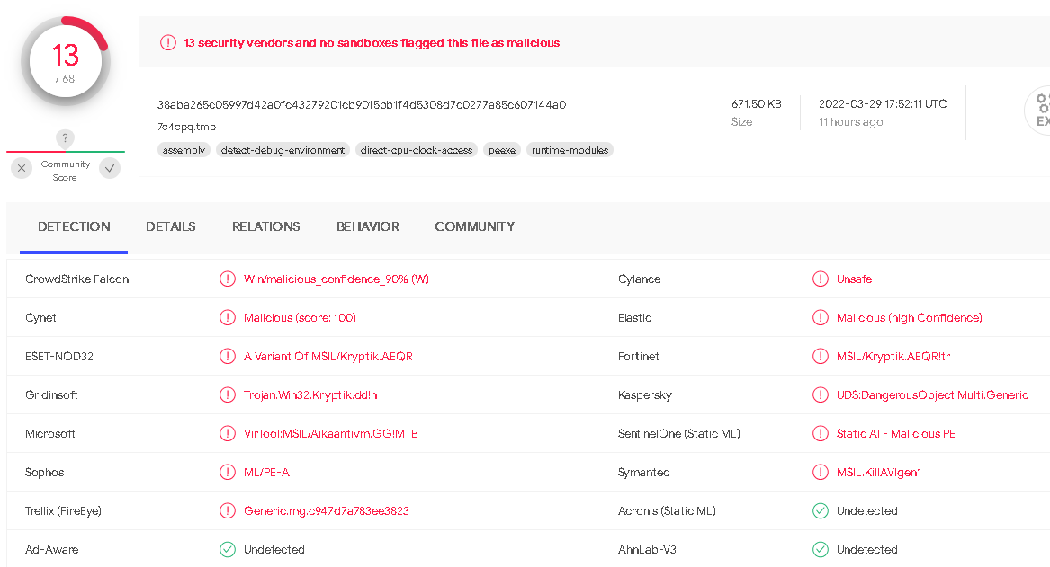Image resolution: width=1050 pixels, height=567 pixels.
Task: Click the detect-debug-environment tag
Action: click(283, 150)
